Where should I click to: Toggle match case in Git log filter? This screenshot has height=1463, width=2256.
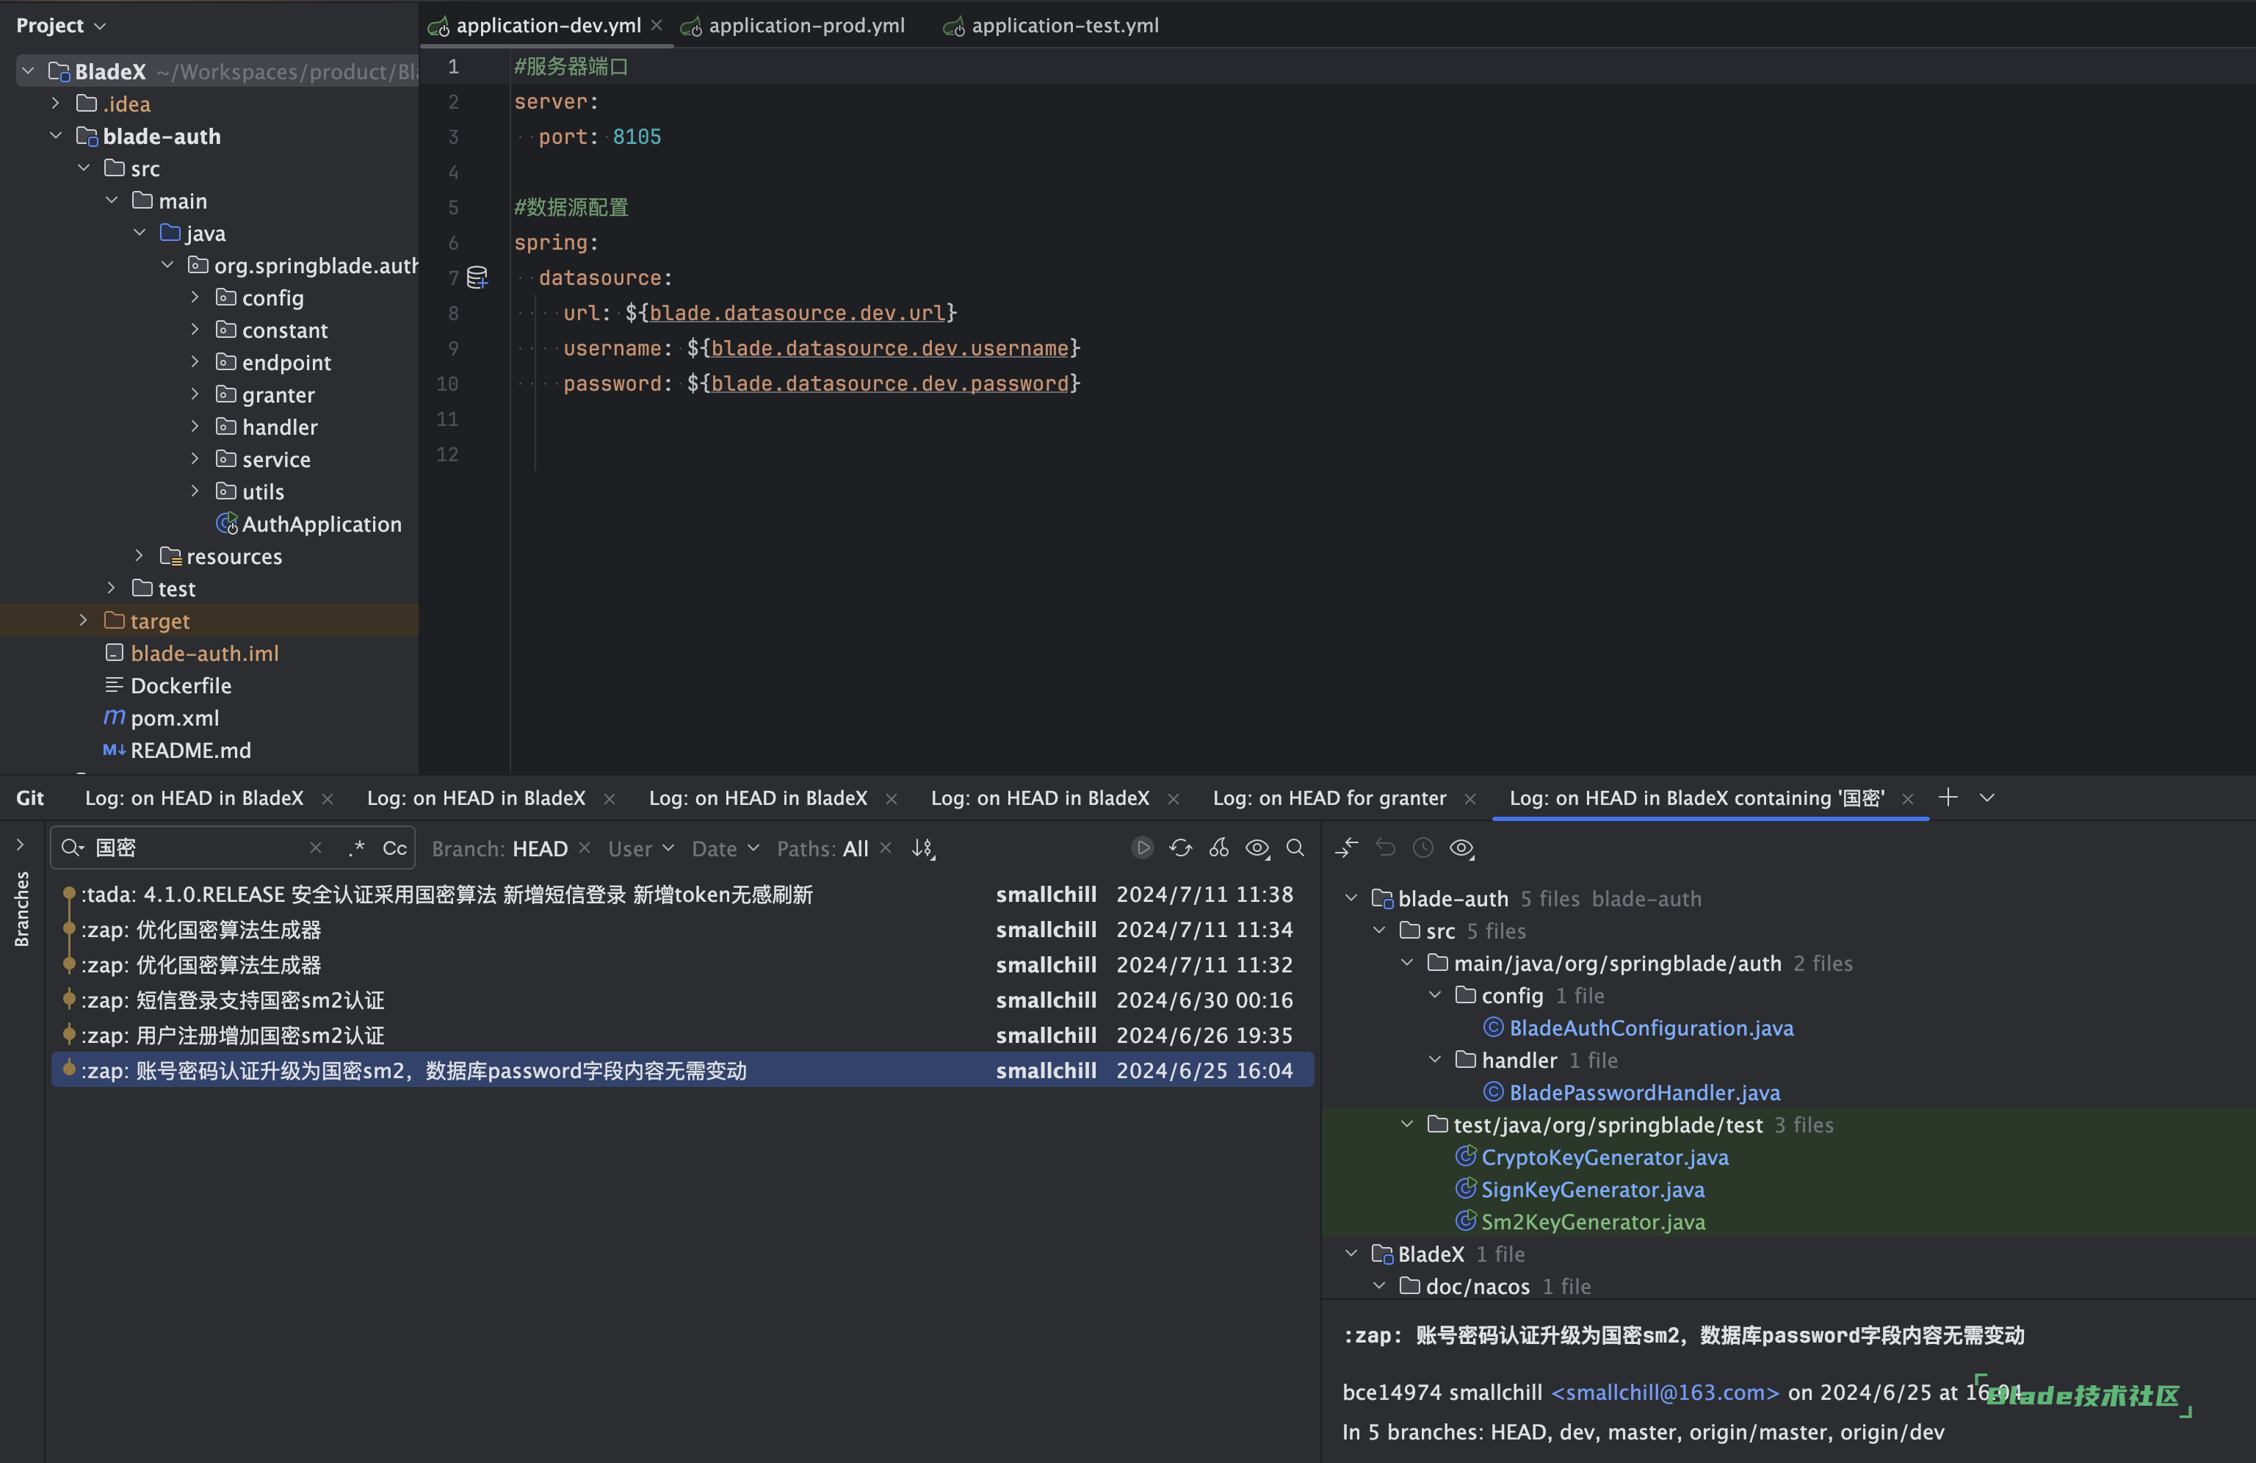coord(394,848)
